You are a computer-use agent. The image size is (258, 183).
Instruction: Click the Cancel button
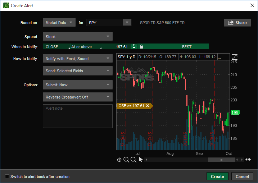tap(242, 177)
